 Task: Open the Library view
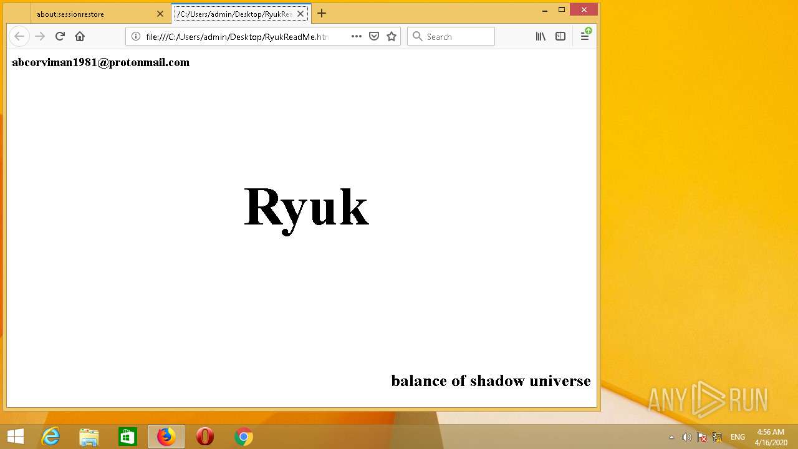point(541,36)
